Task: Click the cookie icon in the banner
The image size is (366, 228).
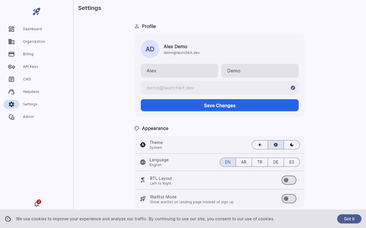Action: [8, 219]
